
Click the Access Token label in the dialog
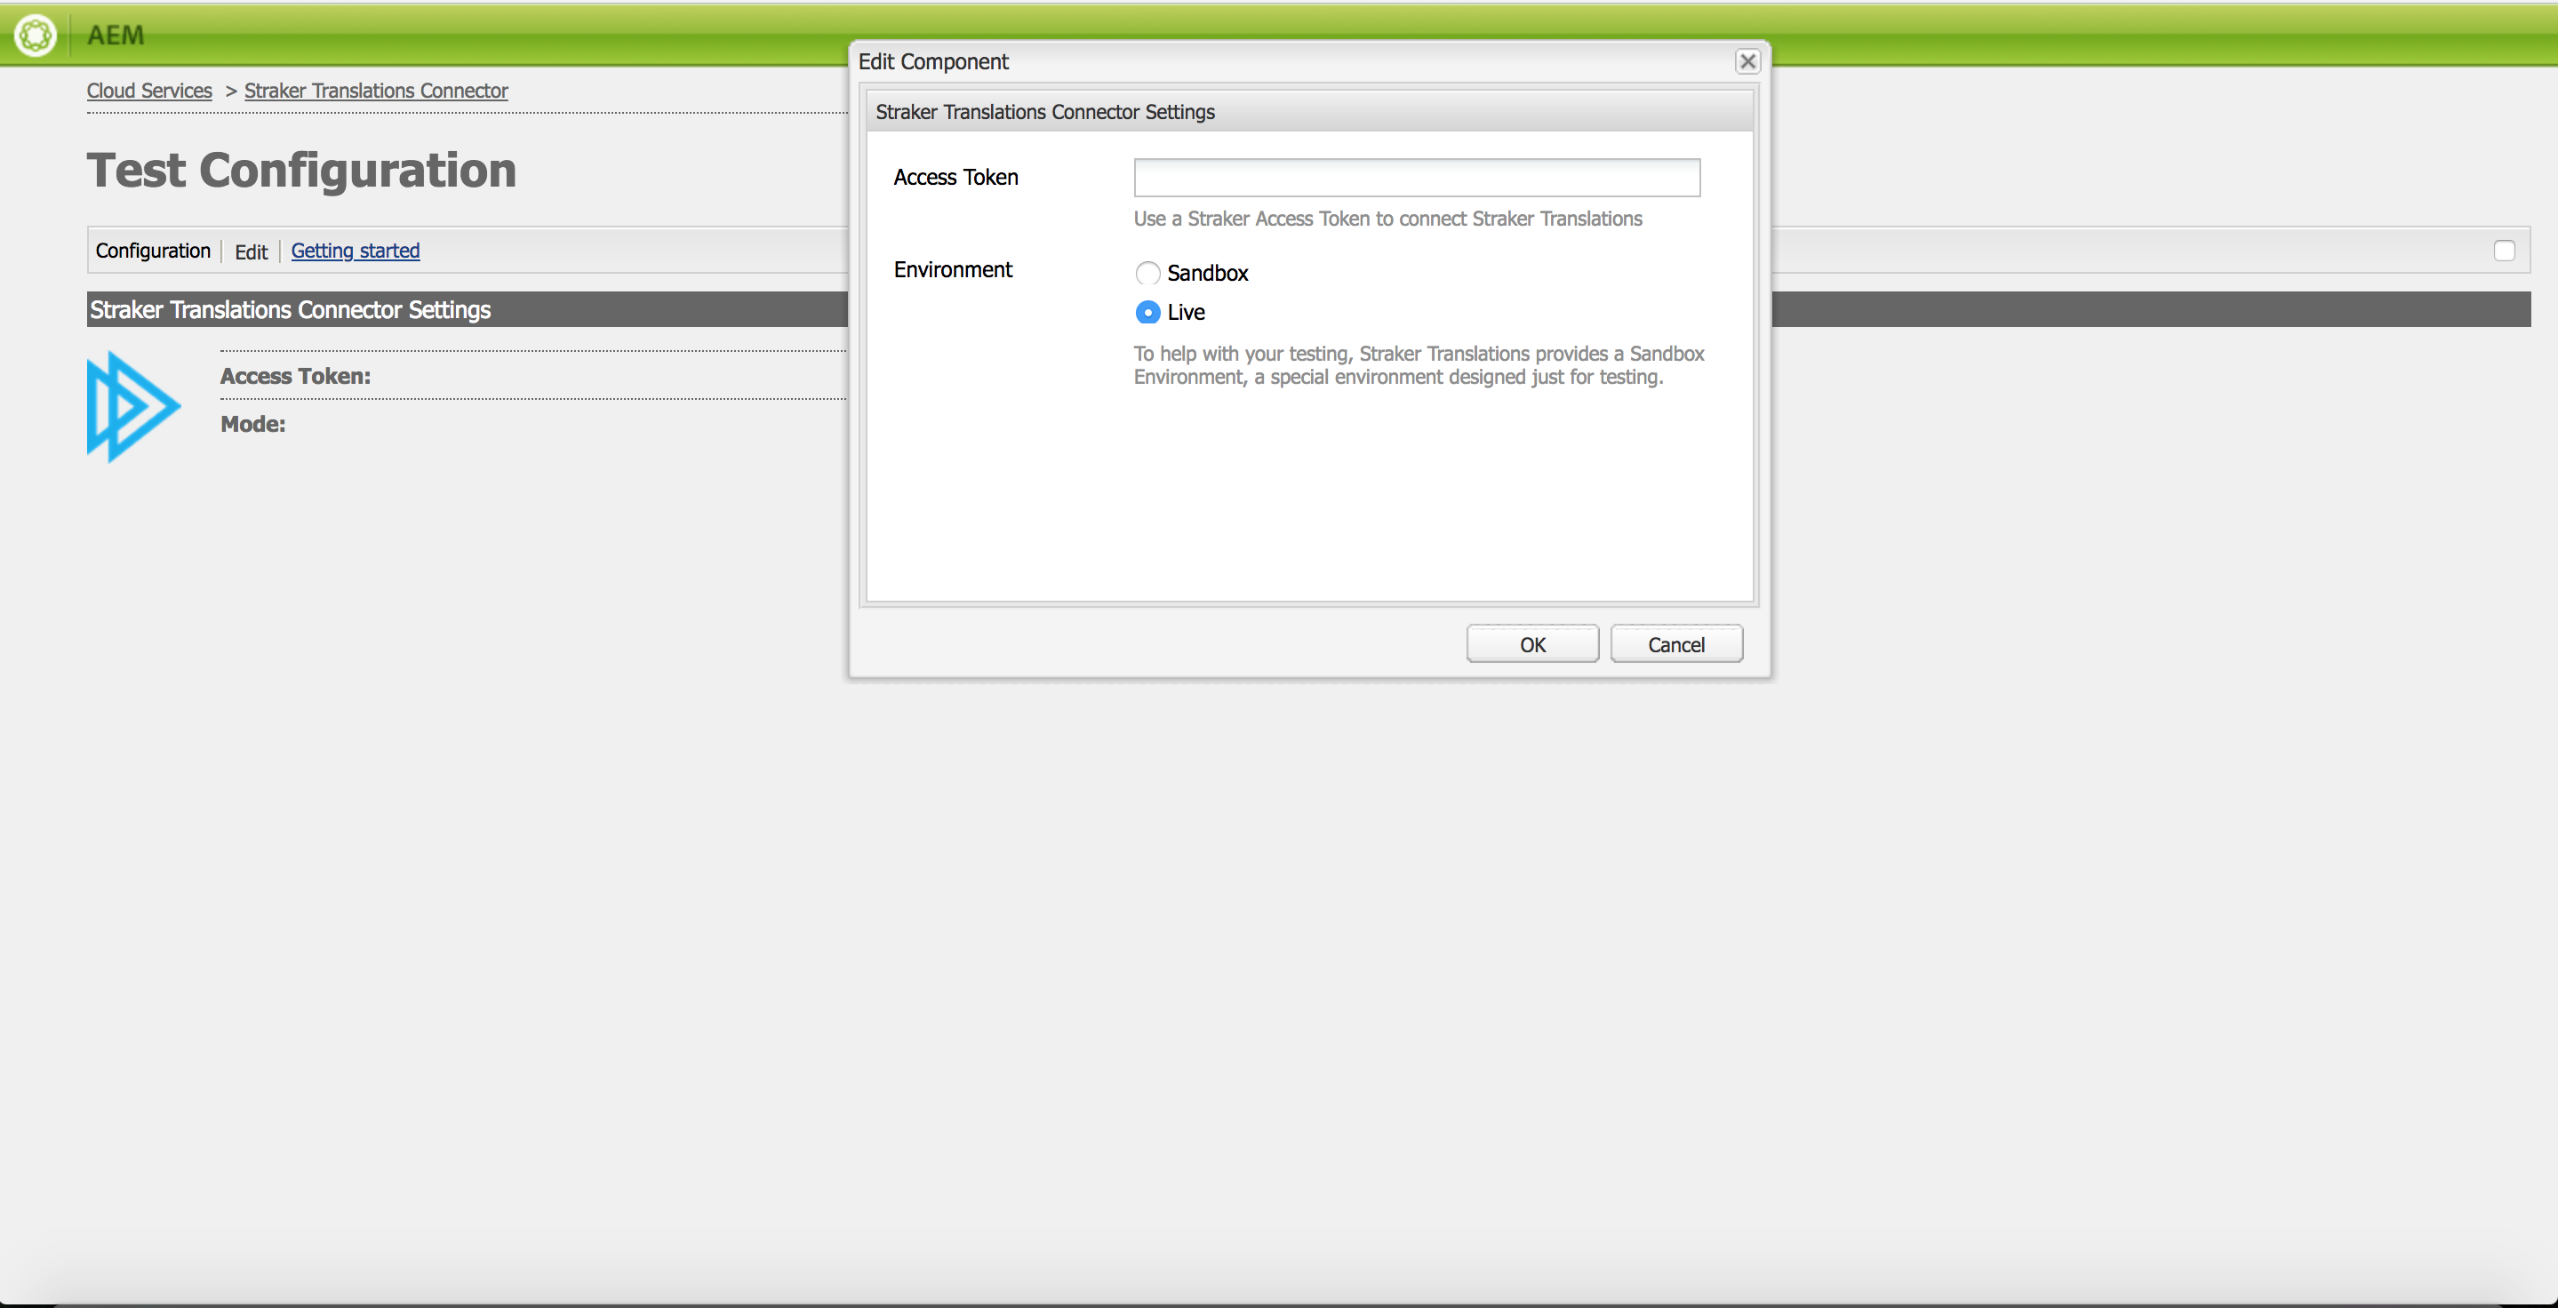tap(956, 178)
